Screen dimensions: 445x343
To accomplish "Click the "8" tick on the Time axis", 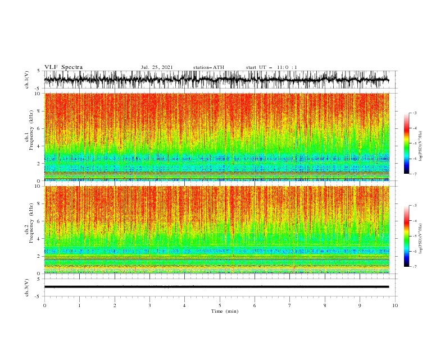I will click(325, 305).
